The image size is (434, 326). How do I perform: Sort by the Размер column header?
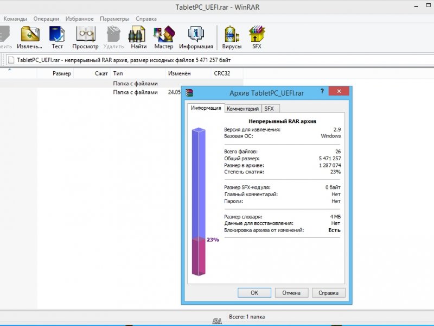(x=55, y=73)
